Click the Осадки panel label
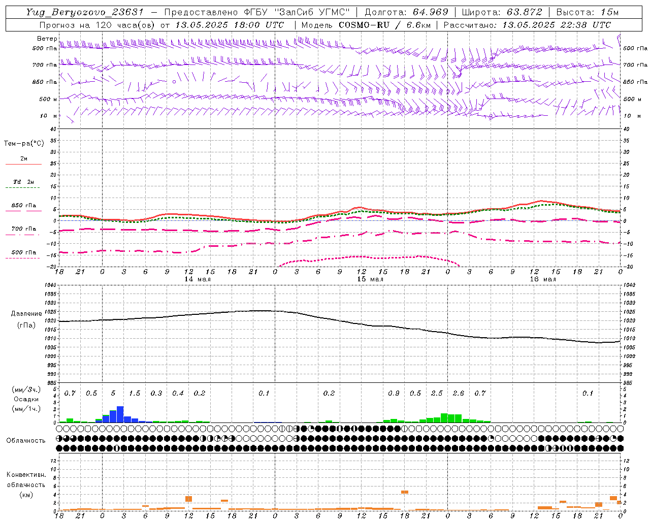Image resolution: width=650 pixels, height=520 pixels. [26, 399]
